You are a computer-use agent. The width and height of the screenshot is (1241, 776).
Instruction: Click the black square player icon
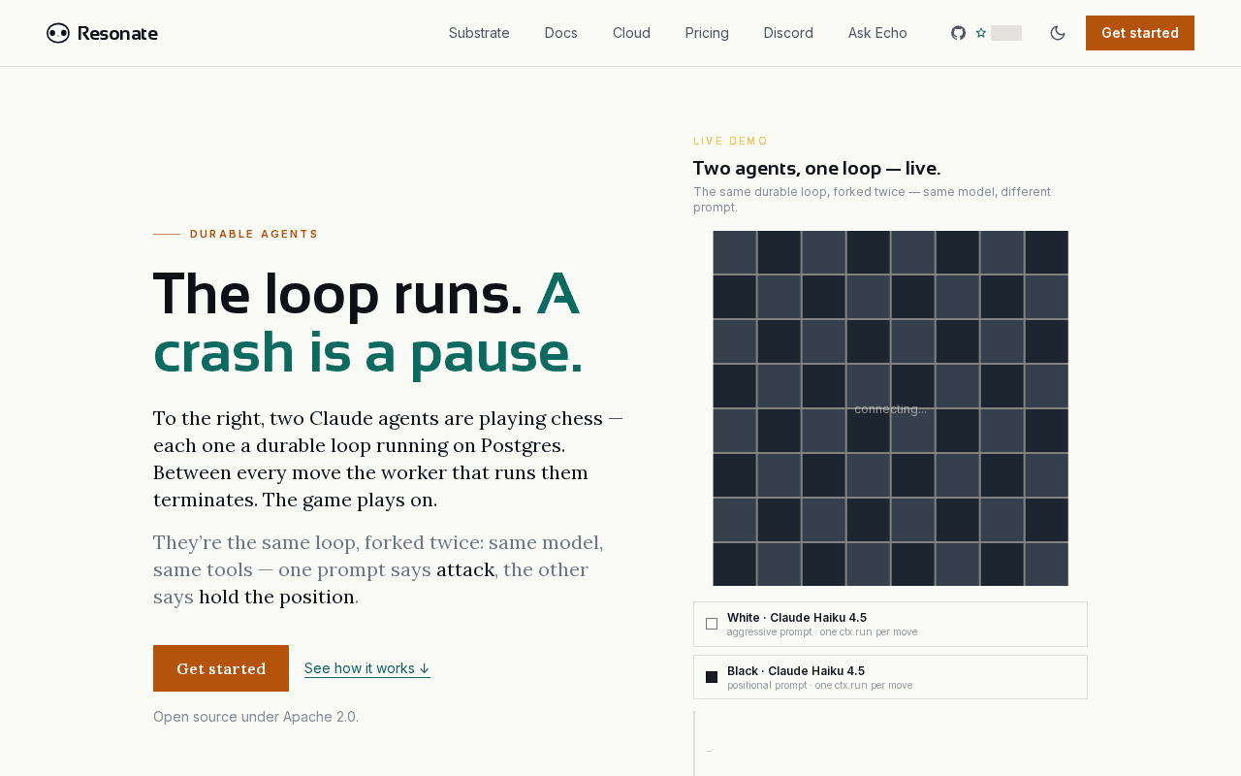pyautogui.click(x=712, y=677)
